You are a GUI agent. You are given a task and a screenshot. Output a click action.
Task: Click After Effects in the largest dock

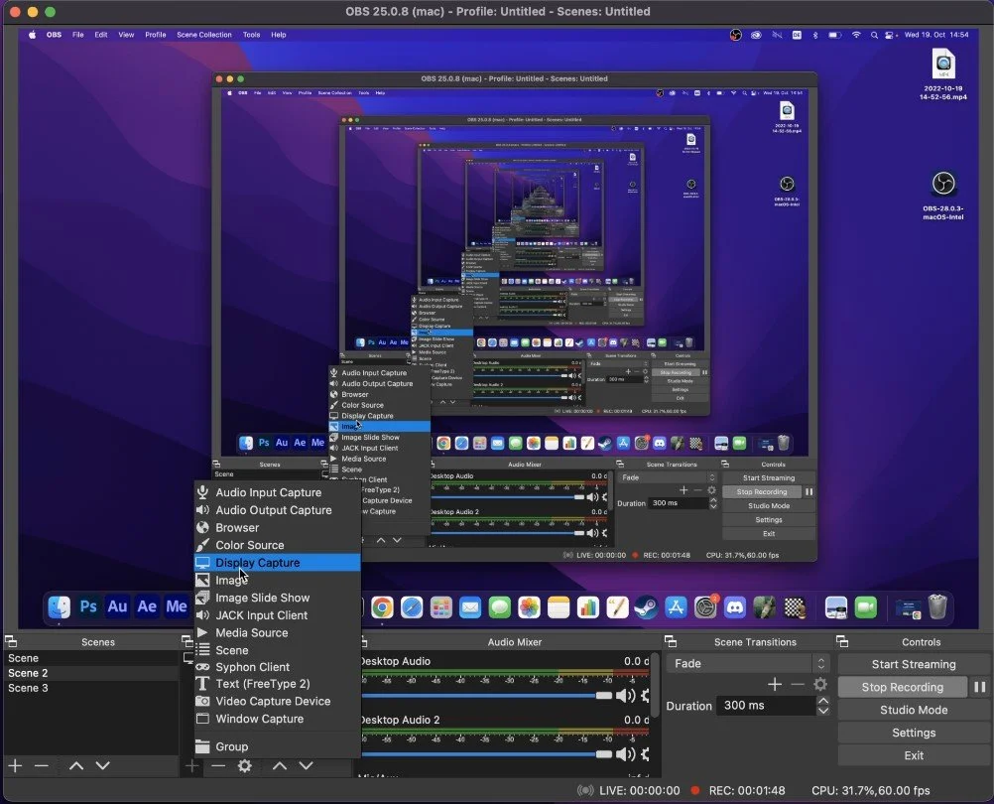click(147, 606)
